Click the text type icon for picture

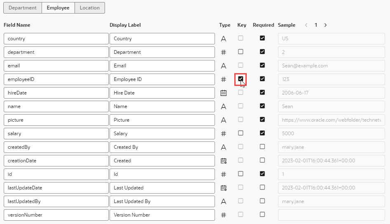(x=224, y=120)
